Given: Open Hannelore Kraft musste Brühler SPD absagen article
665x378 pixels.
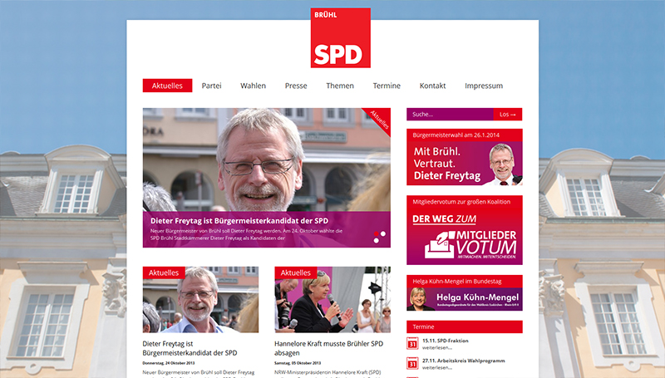Looking at the screenshot, I should point(328,348).
